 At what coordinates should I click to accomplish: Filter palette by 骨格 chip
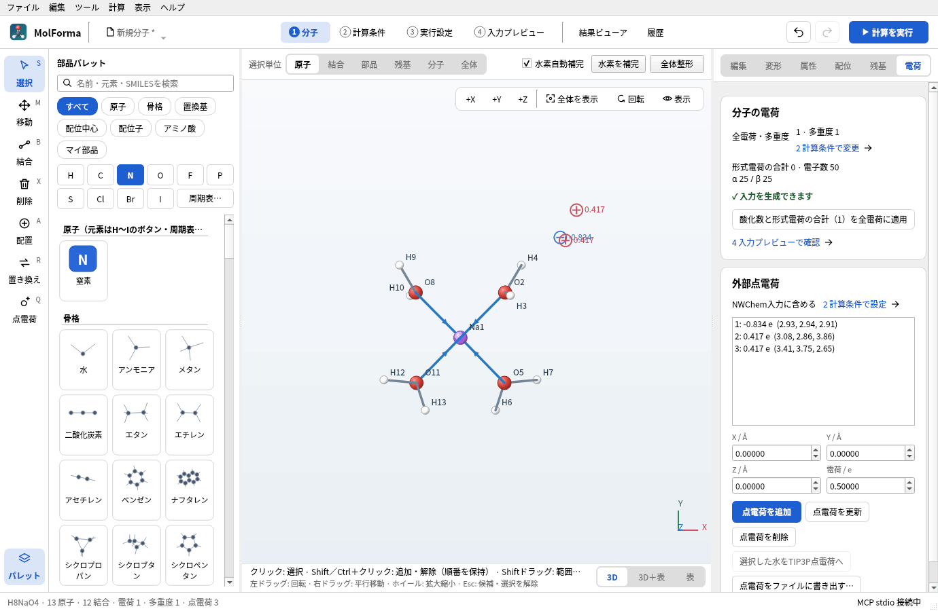click(x=155, y=107)
